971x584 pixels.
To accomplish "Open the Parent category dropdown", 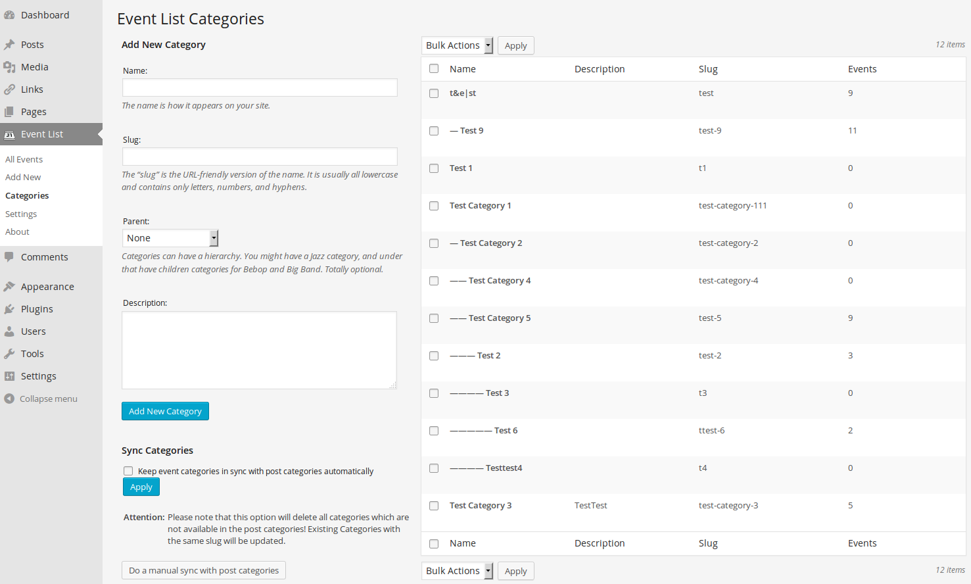I will click(170, 238).
